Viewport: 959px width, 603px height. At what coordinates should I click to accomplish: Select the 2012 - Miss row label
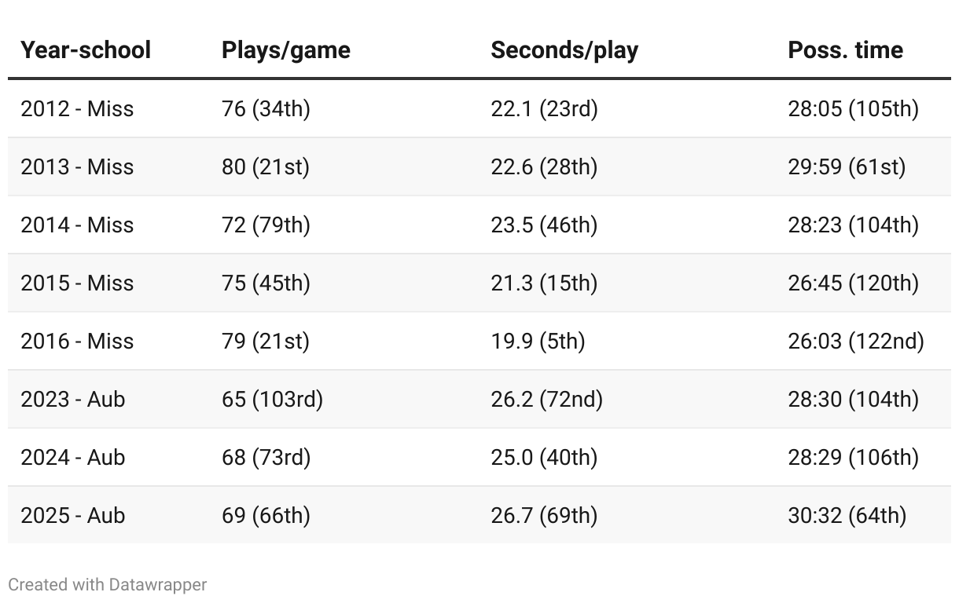click(x=77, y=109)
